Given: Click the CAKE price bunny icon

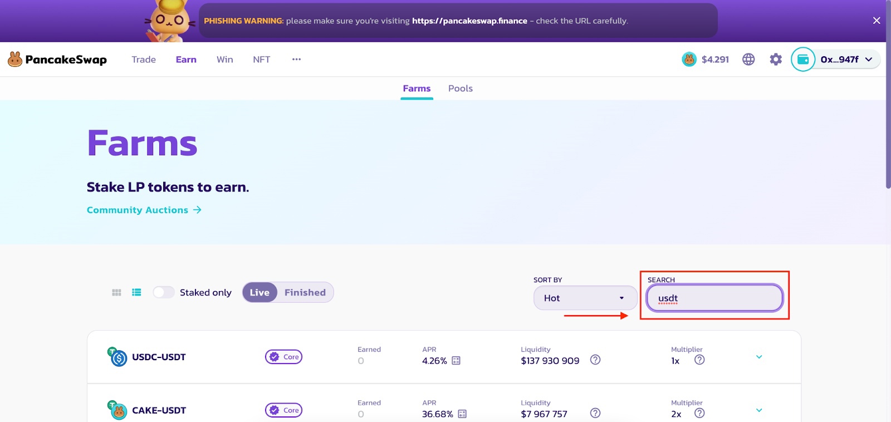Looking at the screenshot, I should (x=689, y=59).
